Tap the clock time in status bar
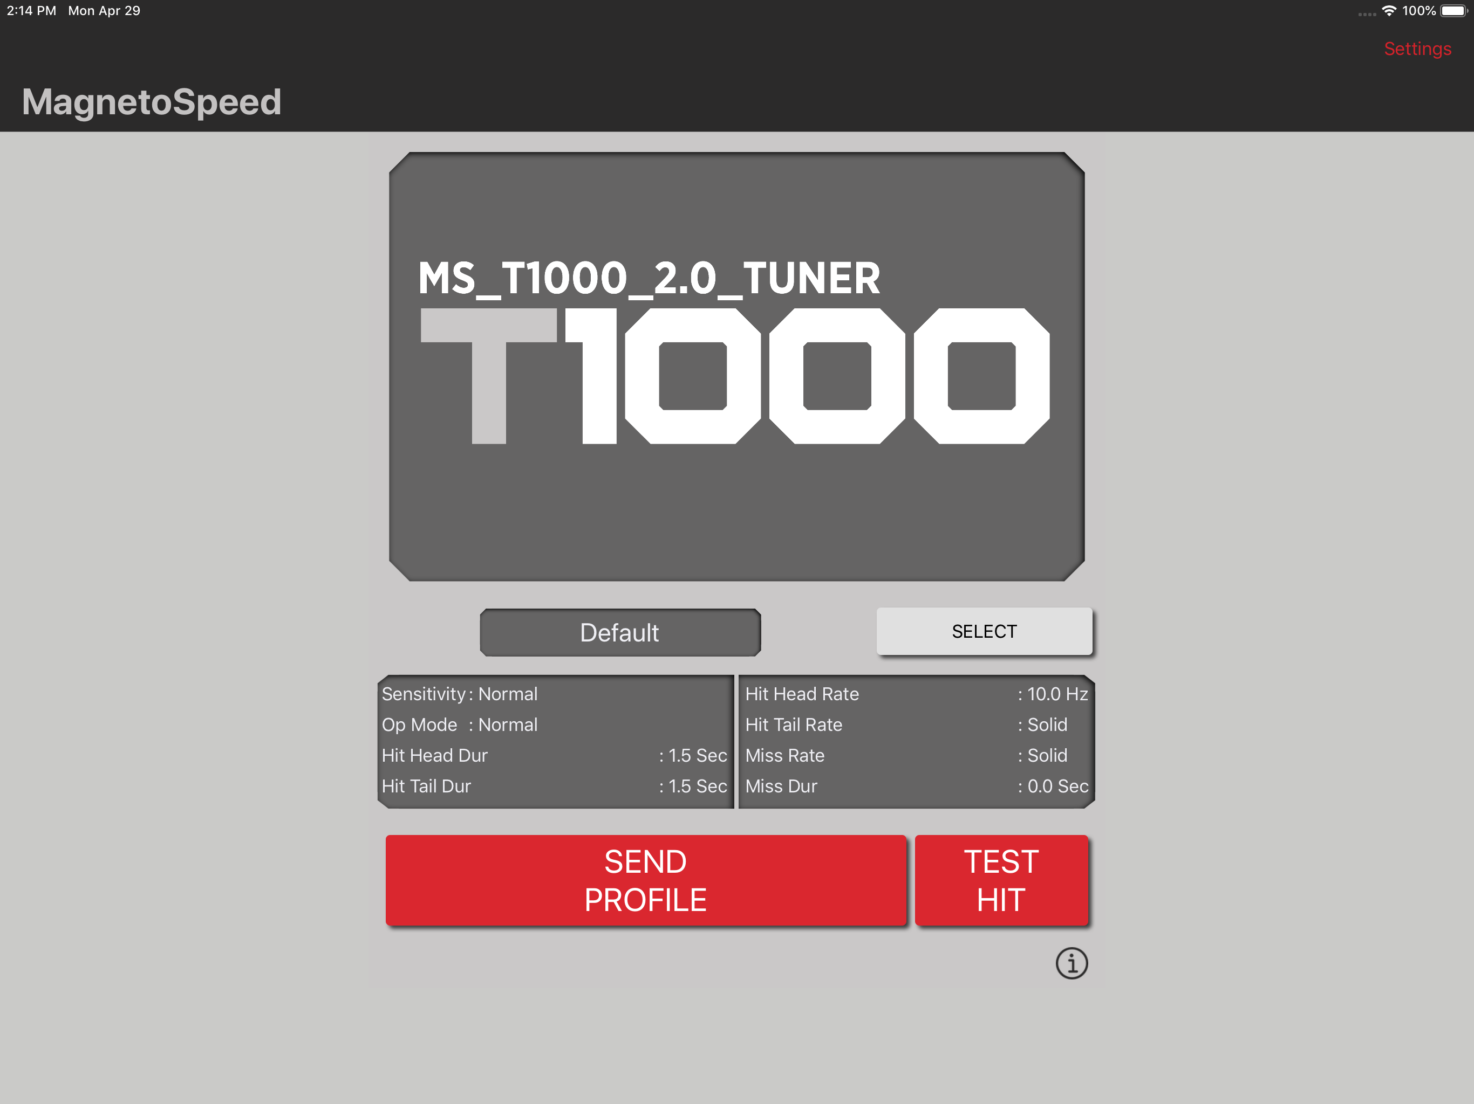 pos(31,11)
